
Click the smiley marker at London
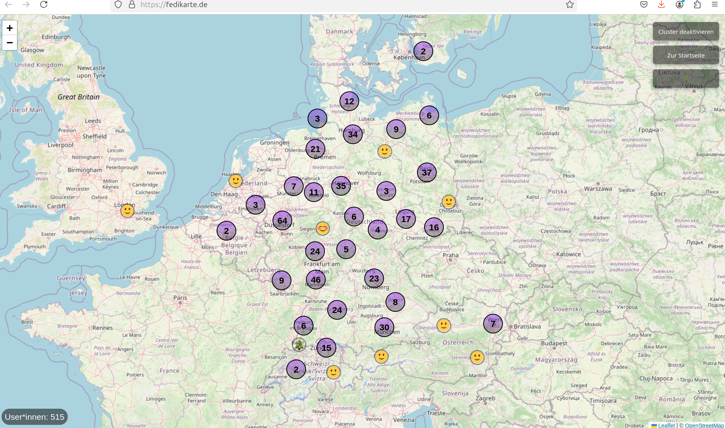click(x=127, y=211)
